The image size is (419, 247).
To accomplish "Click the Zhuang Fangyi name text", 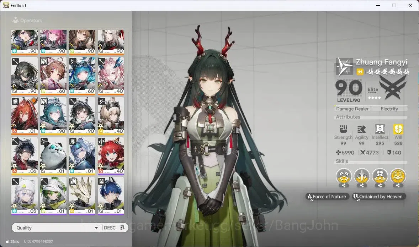I will coord(382,62).
